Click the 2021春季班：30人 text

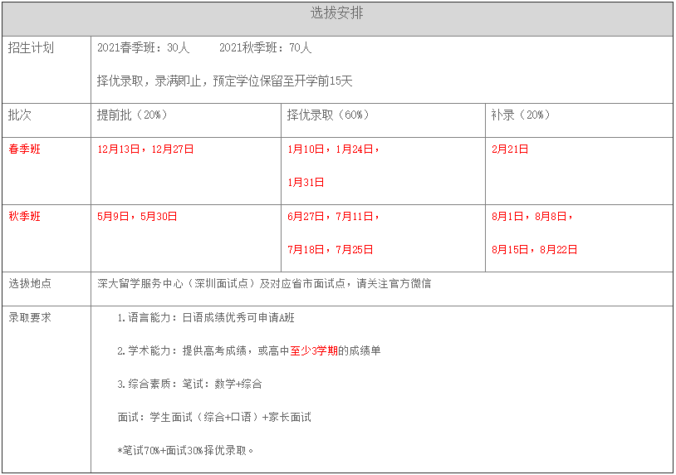[143, 48]
